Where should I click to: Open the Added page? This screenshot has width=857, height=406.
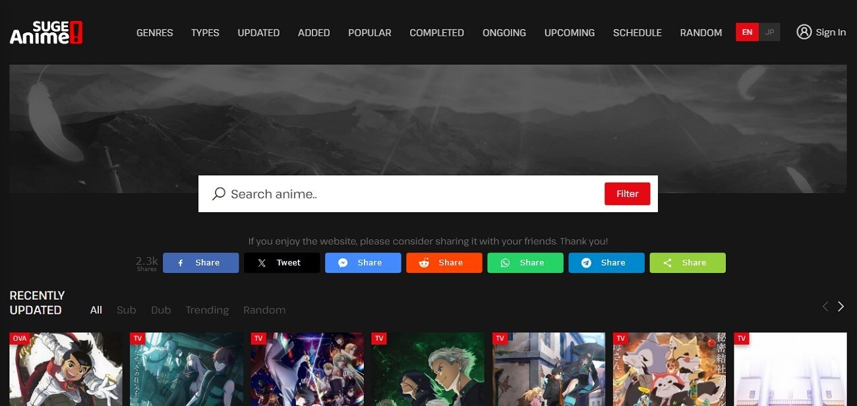tap(314, 32)
